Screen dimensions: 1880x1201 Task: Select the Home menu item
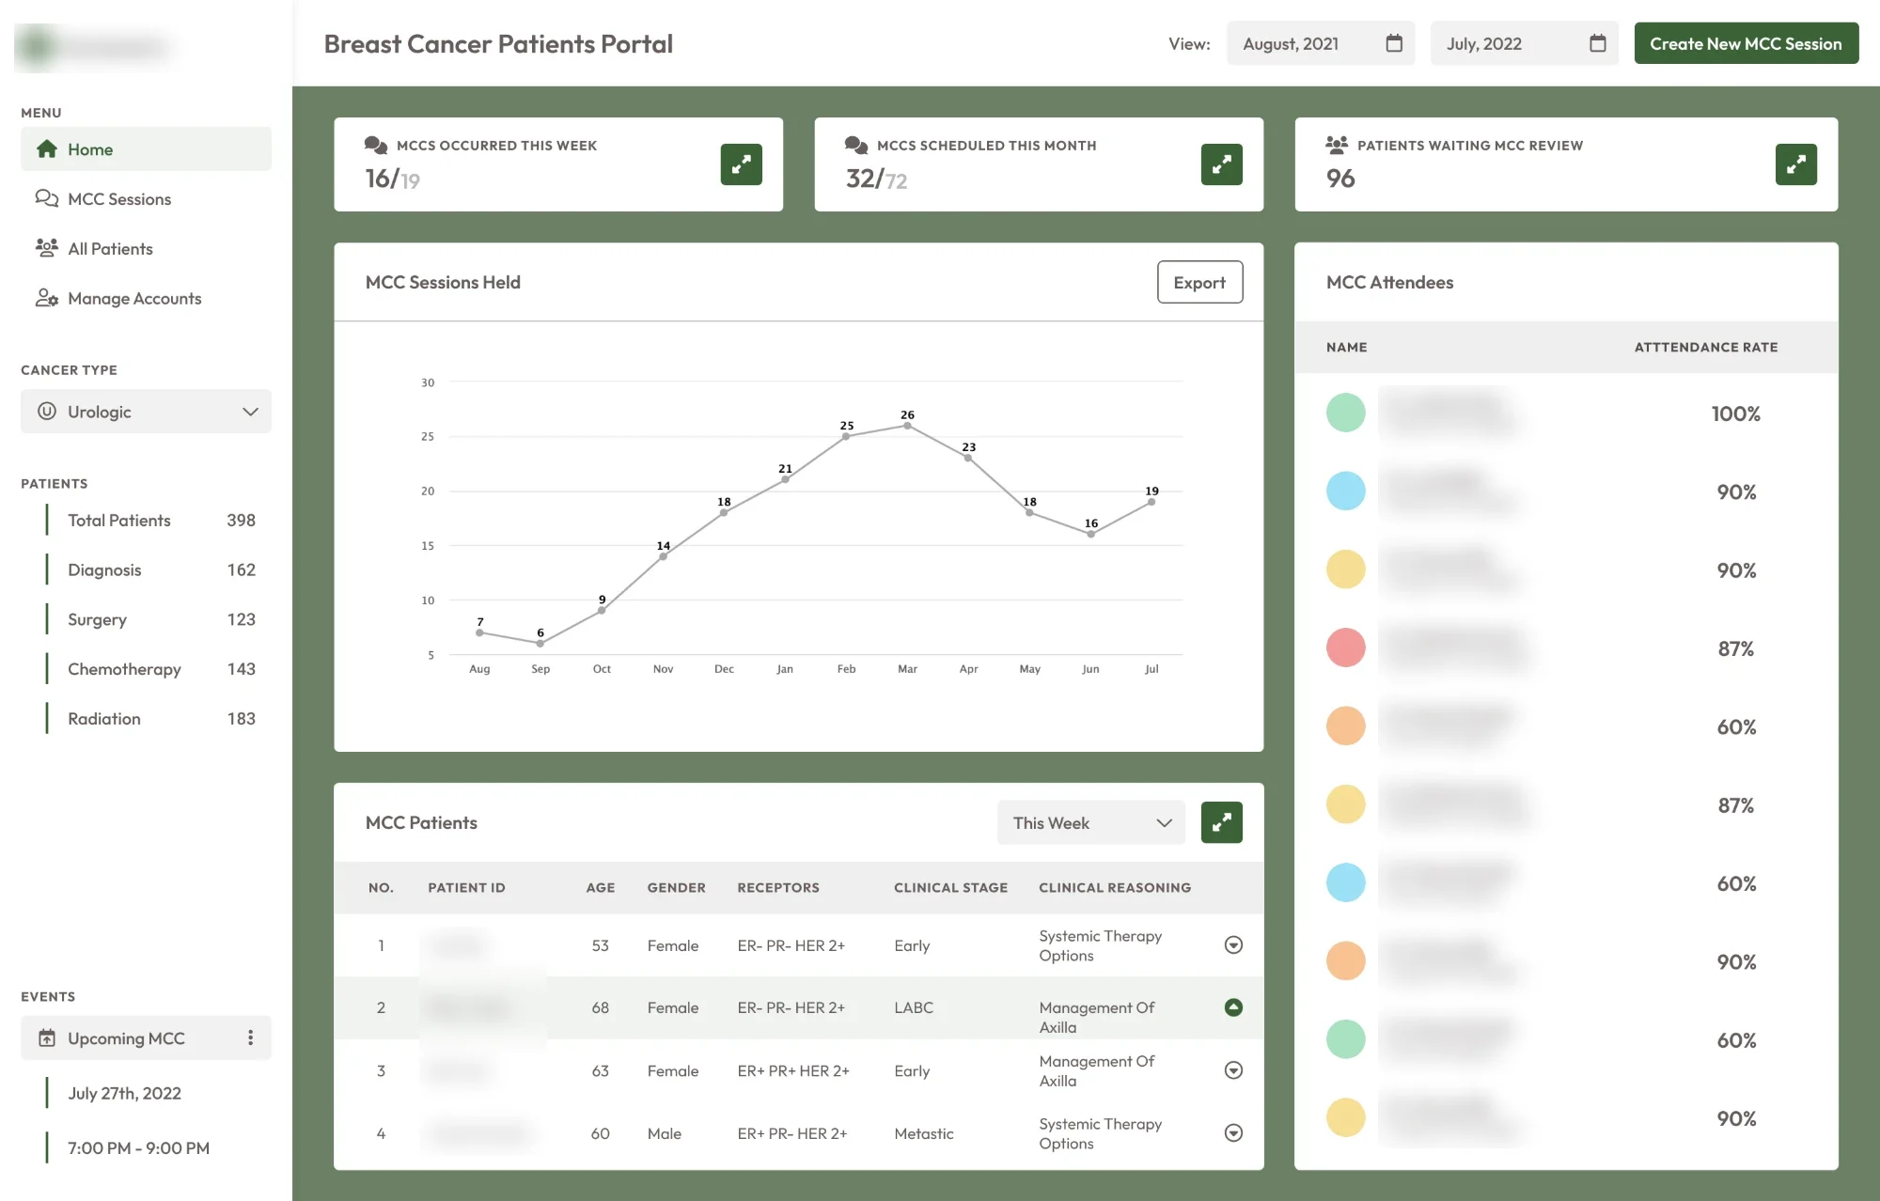pyautogui.click(x=146, y=149)
